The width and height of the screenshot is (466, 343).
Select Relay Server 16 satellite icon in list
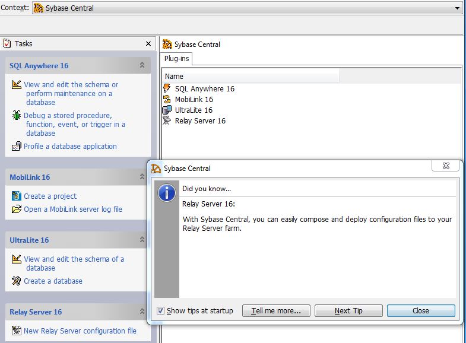167,120
